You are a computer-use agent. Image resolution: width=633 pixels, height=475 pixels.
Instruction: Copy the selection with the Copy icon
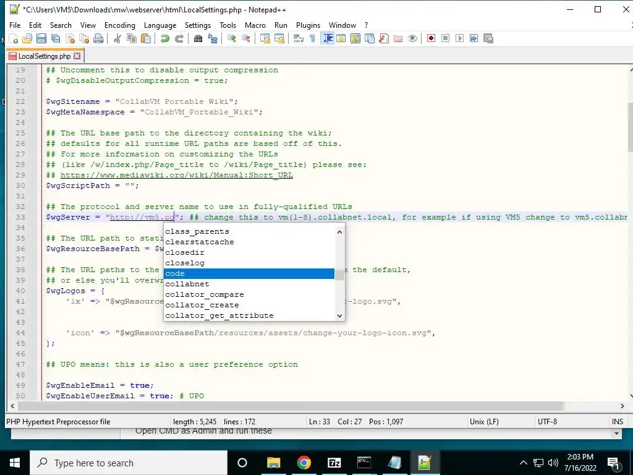coord(132,38)
